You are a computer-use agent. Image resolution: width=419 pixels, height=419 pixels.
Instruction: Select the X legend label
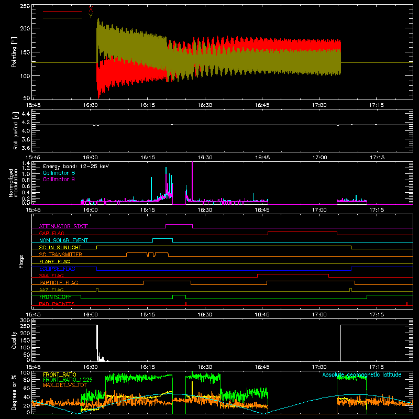(x=91, y=9)
